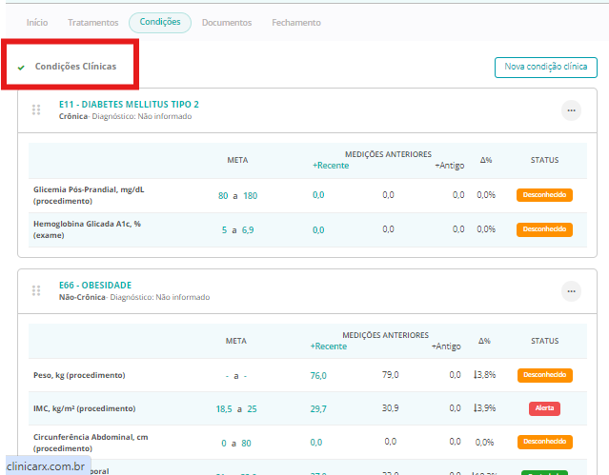Go to the Documentos tab

click(x=227, y=22)
